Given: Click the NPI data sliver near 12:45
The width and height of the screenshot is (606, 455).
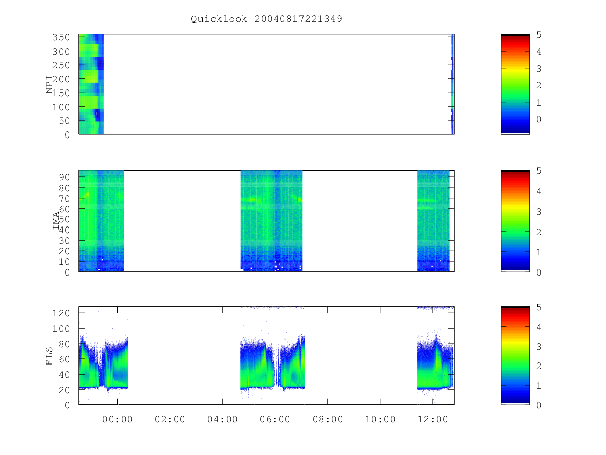Looking at the screenshot, I should 452,84.
